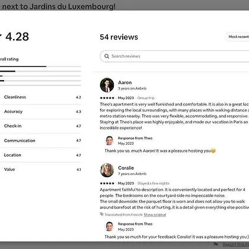Open Aaron's profile photo
This screenshot has width=249, height=249.
107,85
